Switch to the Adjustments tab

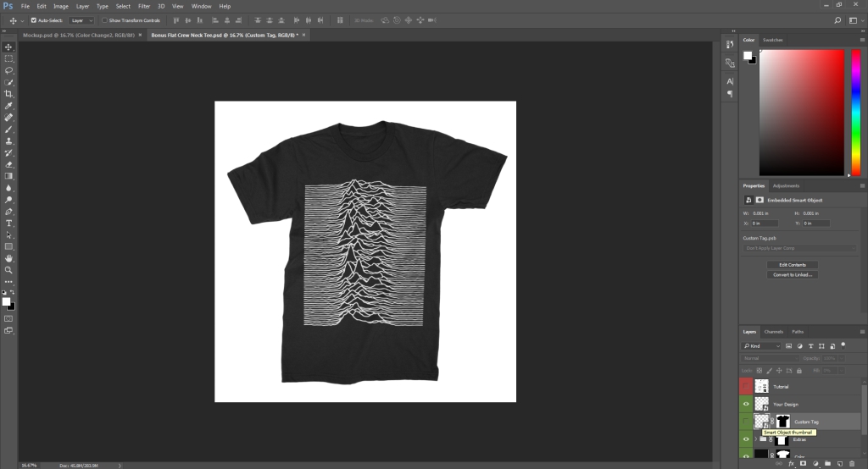786,186
